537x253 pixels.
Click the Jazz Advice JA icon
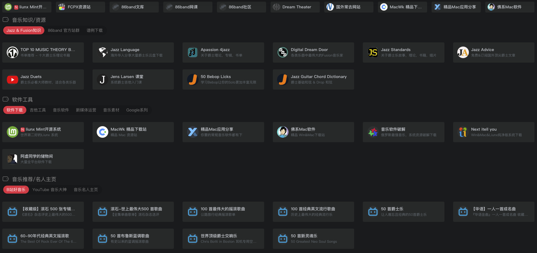click(463, 52)
